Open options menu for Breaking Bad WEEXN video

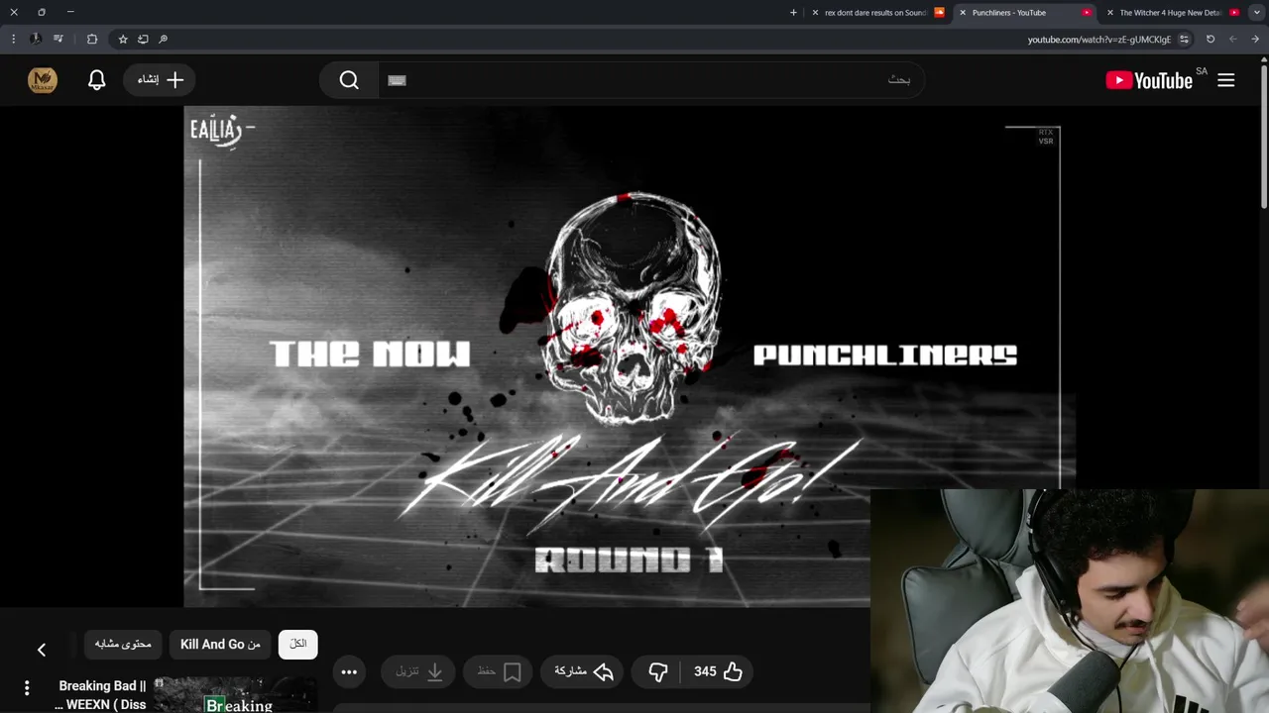tap(27, 687)
